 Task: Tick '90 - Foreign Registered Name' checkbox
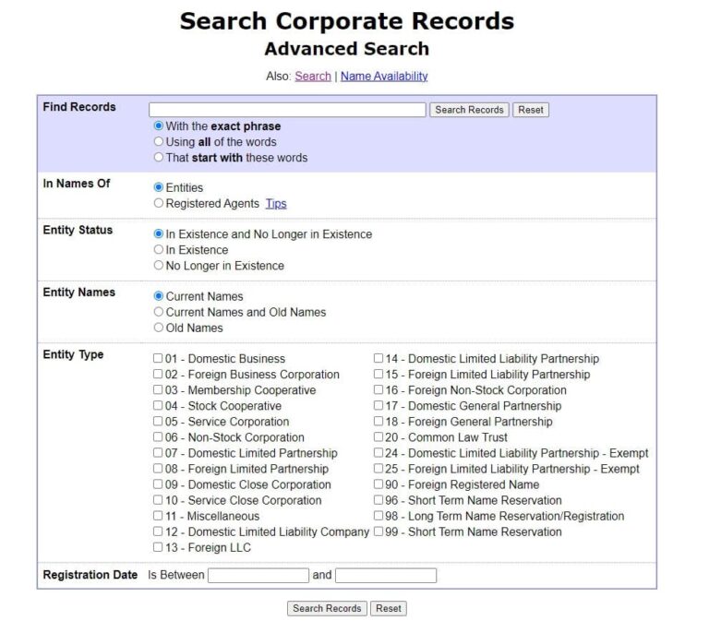click(x=379, y=484)
